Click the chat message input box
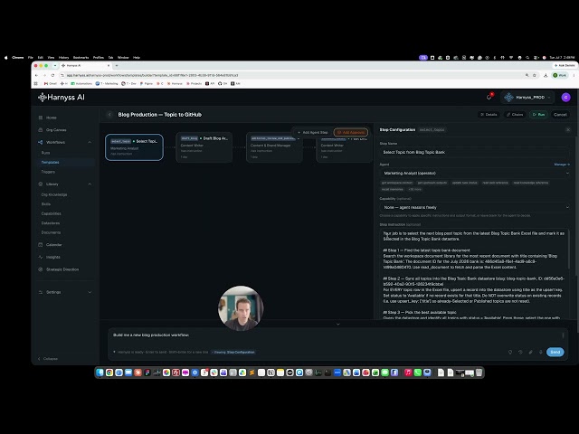Screen dimensions: 579x434 tap(336, 335)
